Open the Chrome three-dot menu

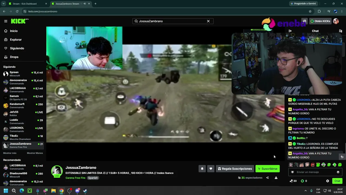click(342, 11)
